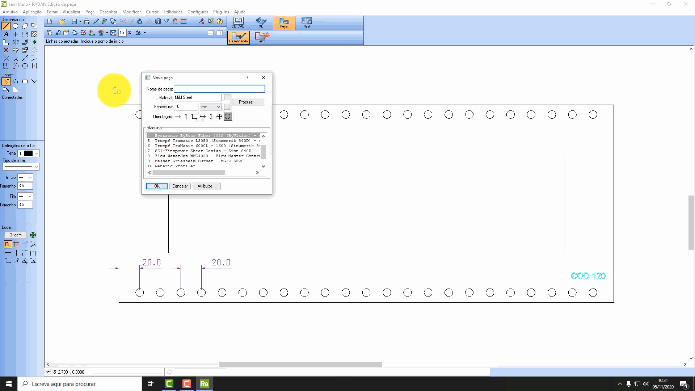Screen dimensions: 695x391
Task: Click the Filter funnel icon
Action: [167, 22]
